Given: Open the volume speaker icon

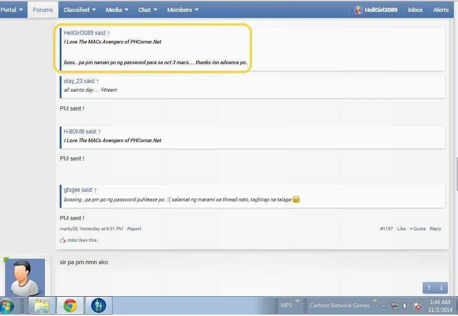Looking at the screenshot, I should click(x=406, y=306).
